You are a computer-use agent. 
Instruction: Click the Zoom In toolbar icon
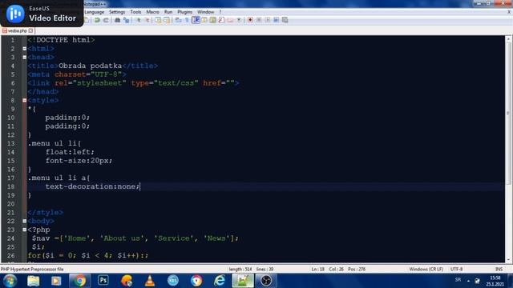pyautogui.click(x=139, y=20)
